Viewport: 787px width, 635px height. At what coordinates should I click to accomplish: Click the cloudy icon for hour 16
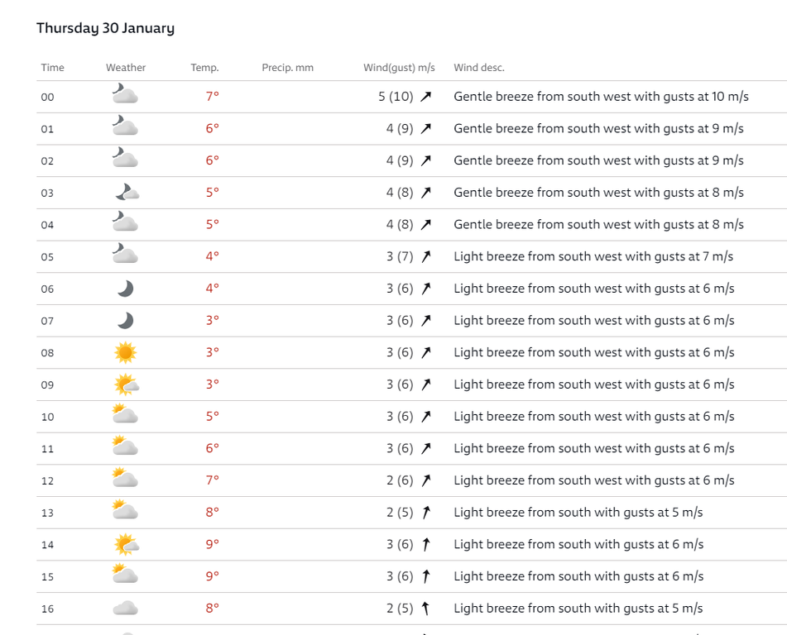click(x=125, y=609)
